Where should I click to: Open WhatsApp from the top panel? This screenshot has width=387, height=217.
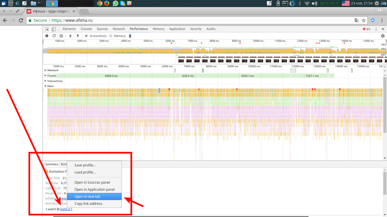click(x=115, y=3)
